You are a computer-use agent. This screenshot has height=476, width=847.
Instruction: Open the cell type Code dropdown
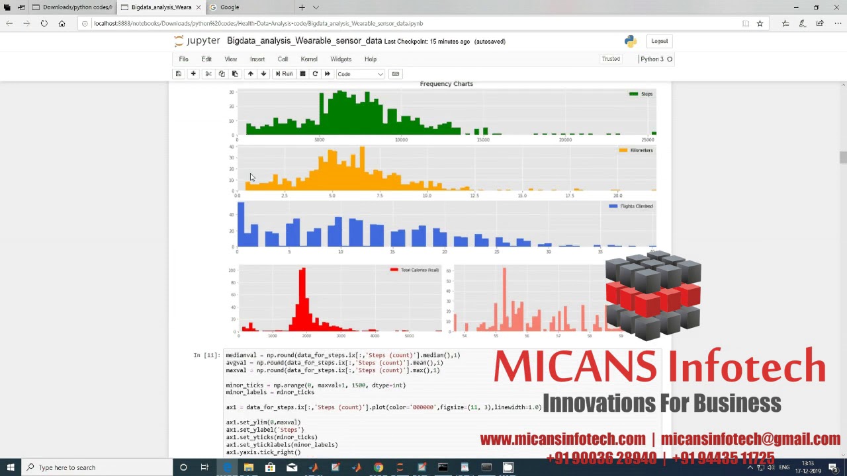[x=360, y=74]
